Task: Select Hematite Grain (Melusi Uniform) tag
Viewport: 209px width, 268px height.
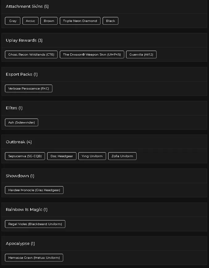Action: 34,258
